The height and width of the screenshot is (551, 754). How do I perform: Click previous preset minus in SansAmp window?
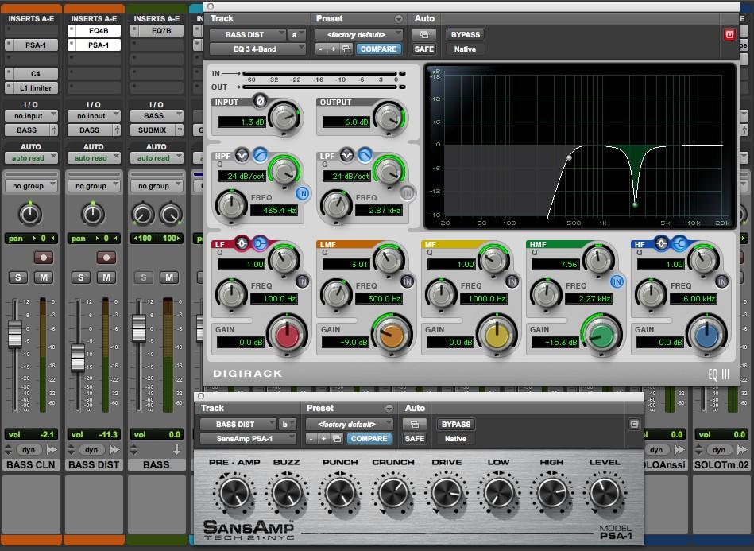point(311,439)
